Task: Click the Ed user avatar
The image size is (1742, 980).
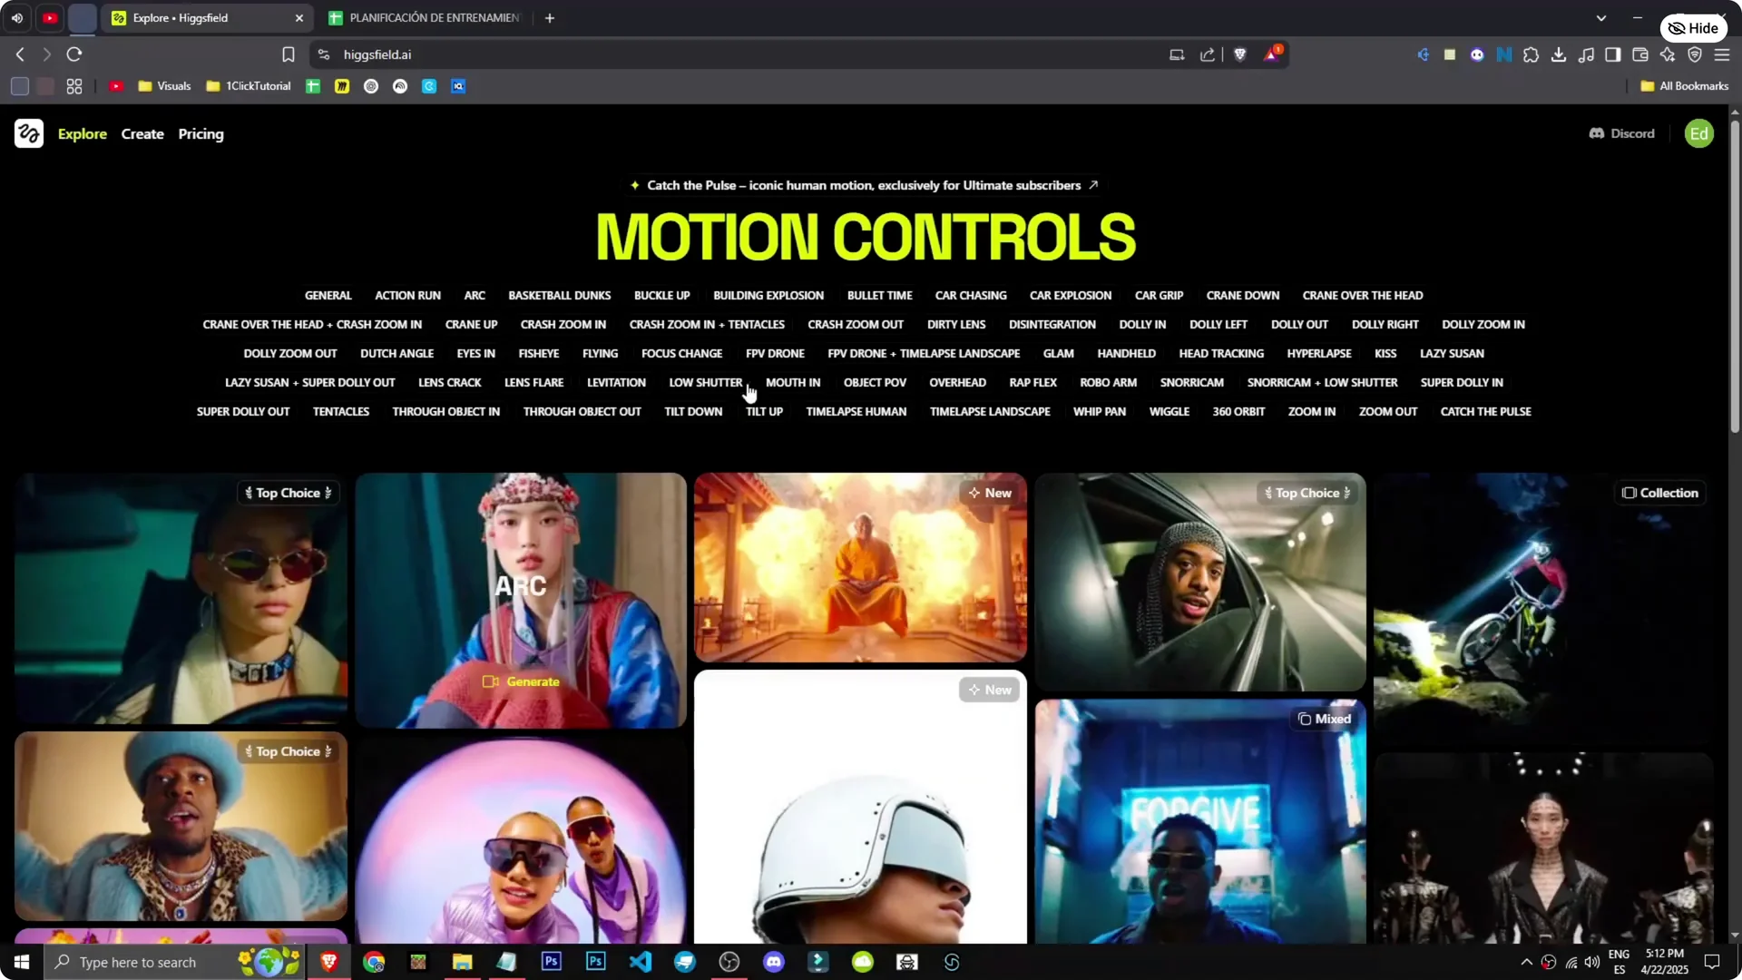Action: pos(1698,133)
